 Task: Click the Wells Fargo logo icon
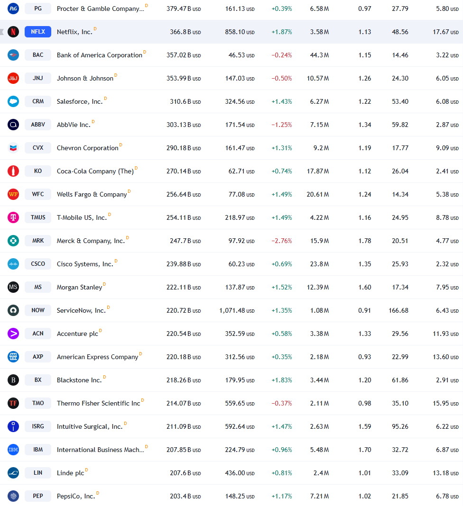13,194
